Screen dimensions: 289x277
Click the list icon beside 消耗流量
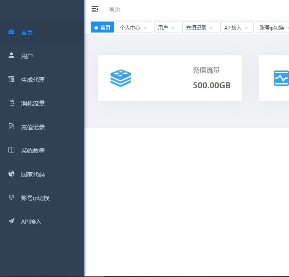[x=11, y=103]
